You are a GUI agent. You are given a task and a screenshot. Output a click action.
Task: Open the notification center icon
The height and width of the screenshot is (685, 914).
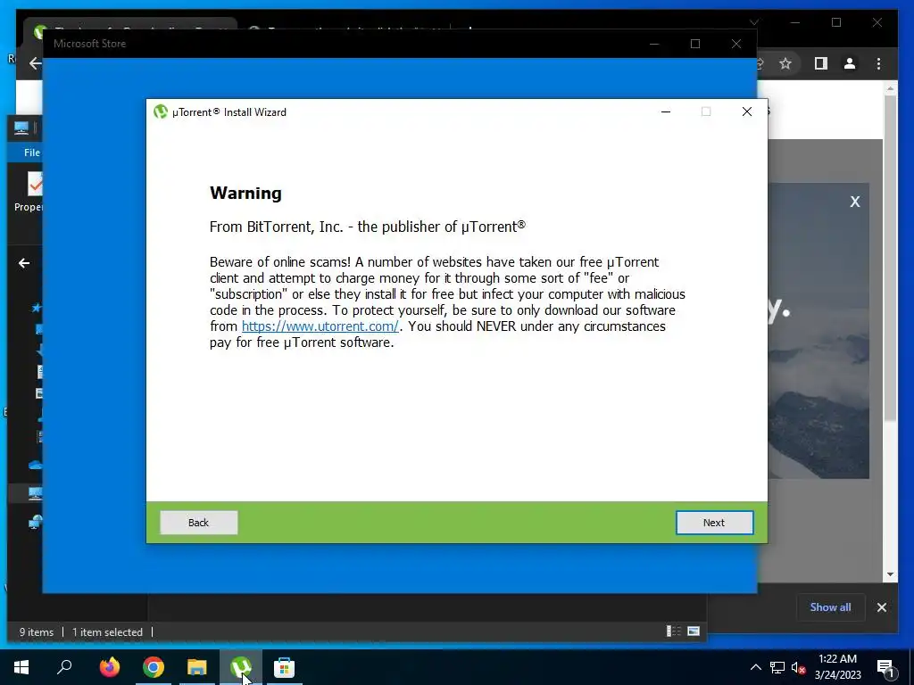885,667
